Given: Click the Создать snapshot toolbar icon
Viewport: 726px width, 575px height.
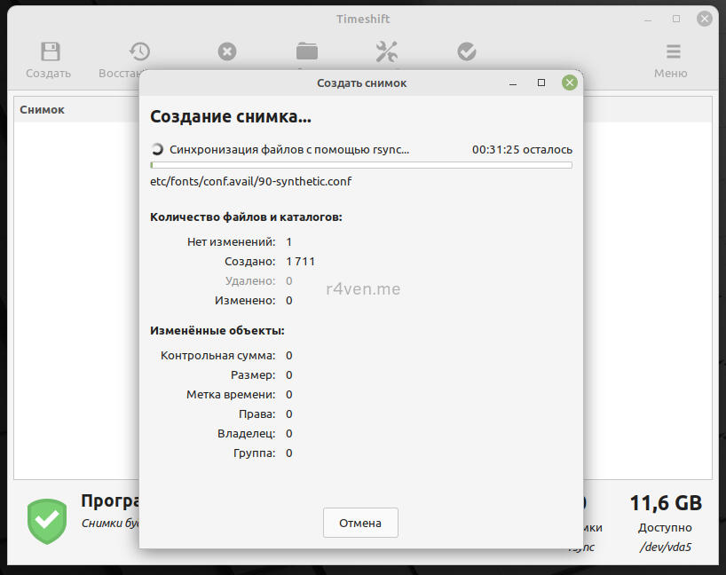Looking at the screenshot, I should point(51,52).
